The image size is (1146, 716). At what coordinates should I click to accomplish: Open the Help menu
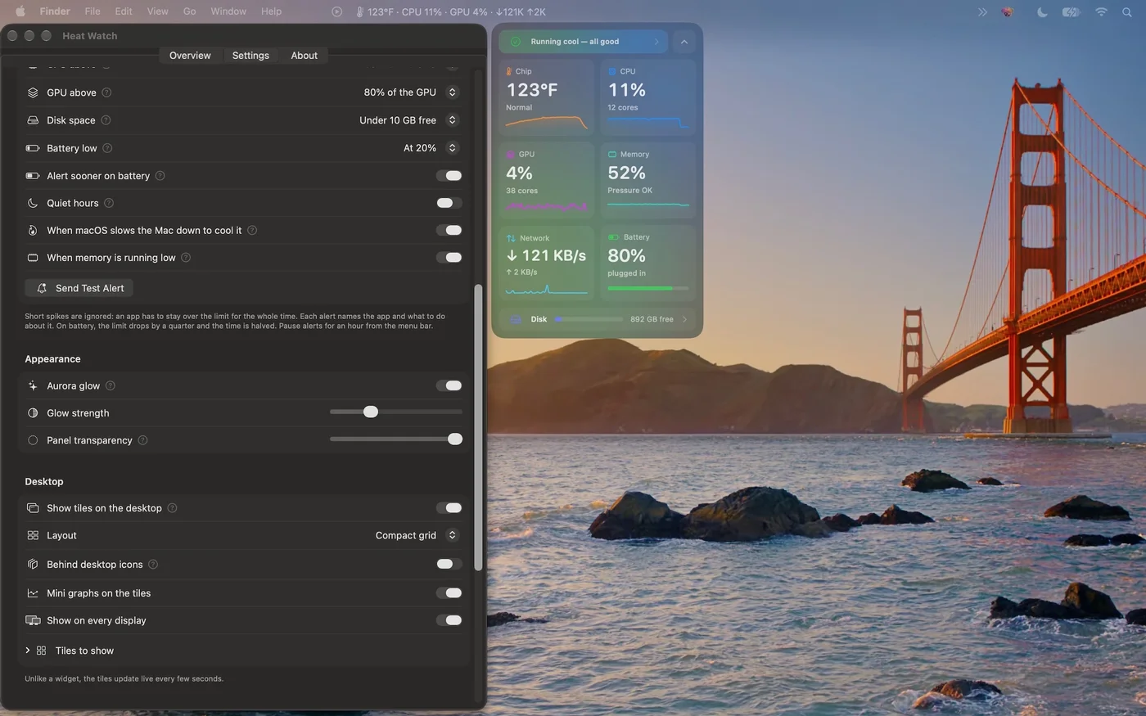(x=271, y=11)
